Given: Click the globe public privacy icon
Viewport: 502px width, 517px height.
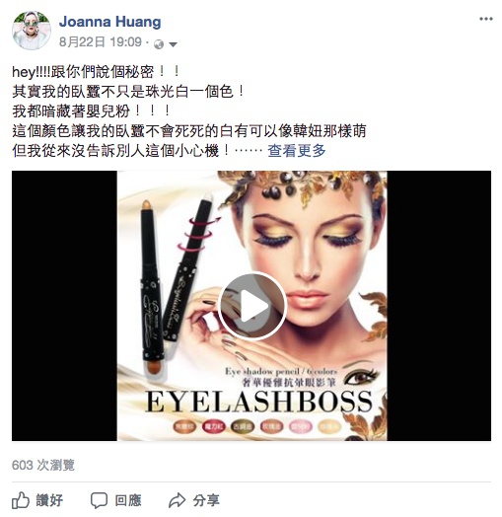Looking at the screenshot, I should coord(159,43).
